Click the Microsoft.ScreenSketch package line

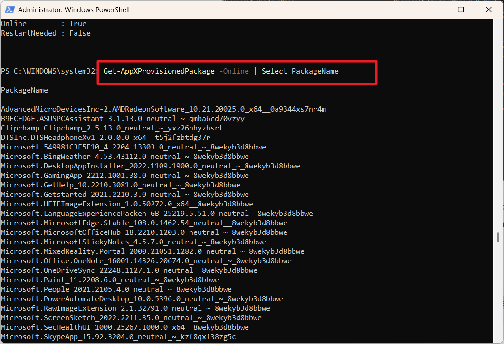click(131, 318)
